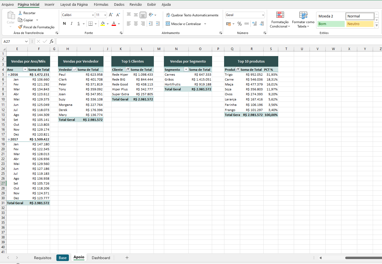
Task: Open the Calibri font name dropdown
Action: tap(93, 15)
